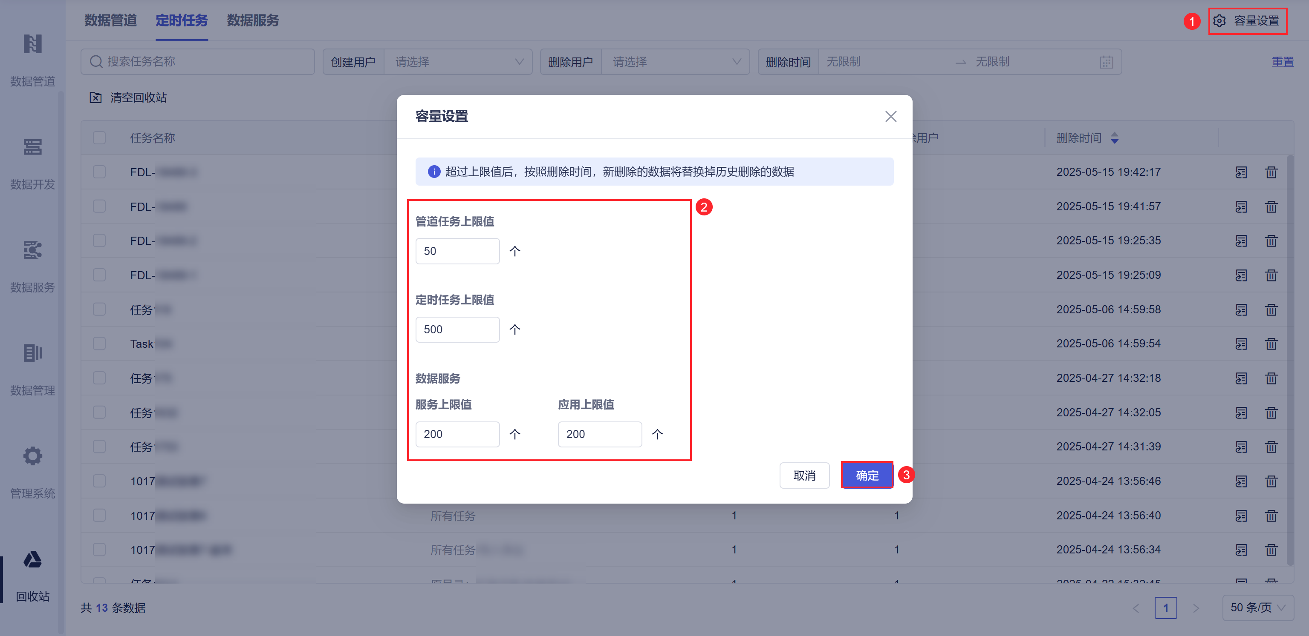Open the 数据开发 sidebar icon
The image size is (1309, 636).
pyautogui.click(x=32, y=147)
